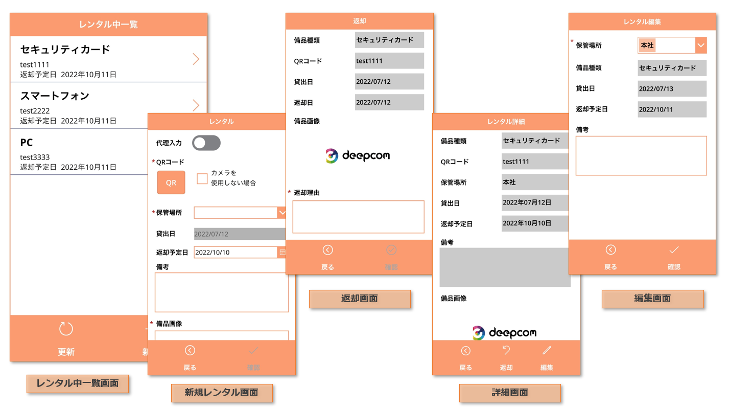Click back arrow icon in レンタル編集 screen
730x410 pixels.
pyautogui.click(x=610, y=250)
